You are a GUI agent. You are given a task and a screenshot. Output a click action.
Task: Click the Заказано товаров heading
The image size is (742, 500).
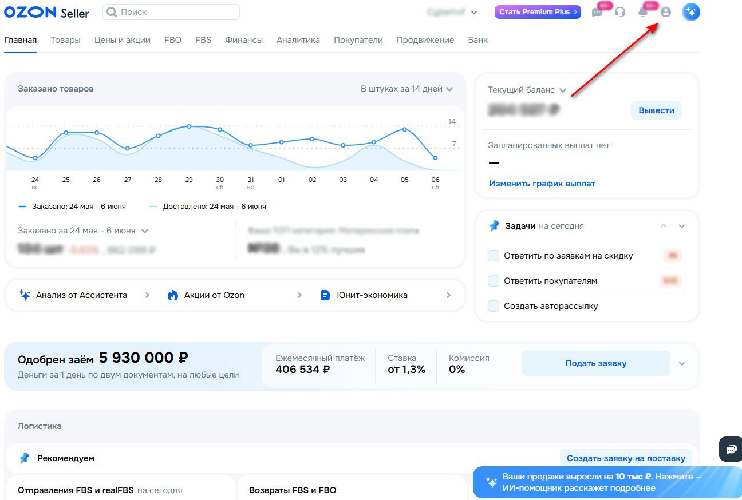(x=56, y=89)
